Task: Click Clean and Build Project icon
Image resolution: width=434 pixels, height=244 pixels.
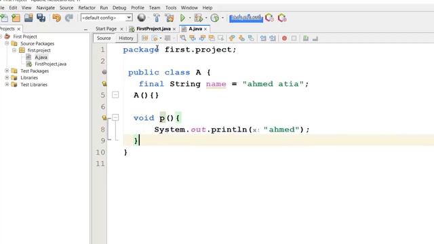Action: [x=170, y=18]
